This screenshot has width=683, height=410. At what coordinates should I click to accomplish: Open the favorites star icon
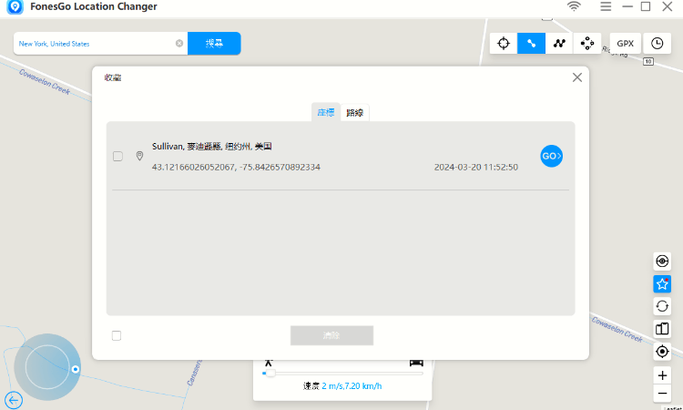point(662,284)
